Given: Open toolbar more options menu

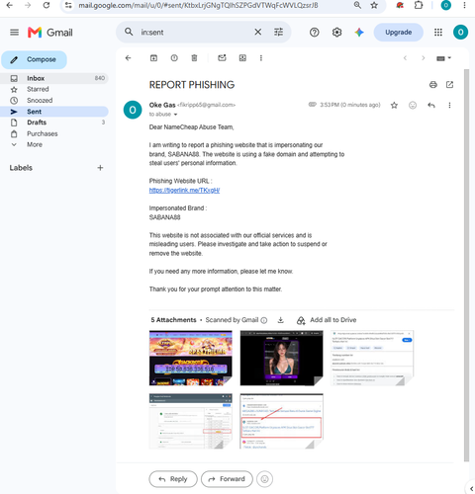Looking at the screenshot, I should click(x=261, y=58).
